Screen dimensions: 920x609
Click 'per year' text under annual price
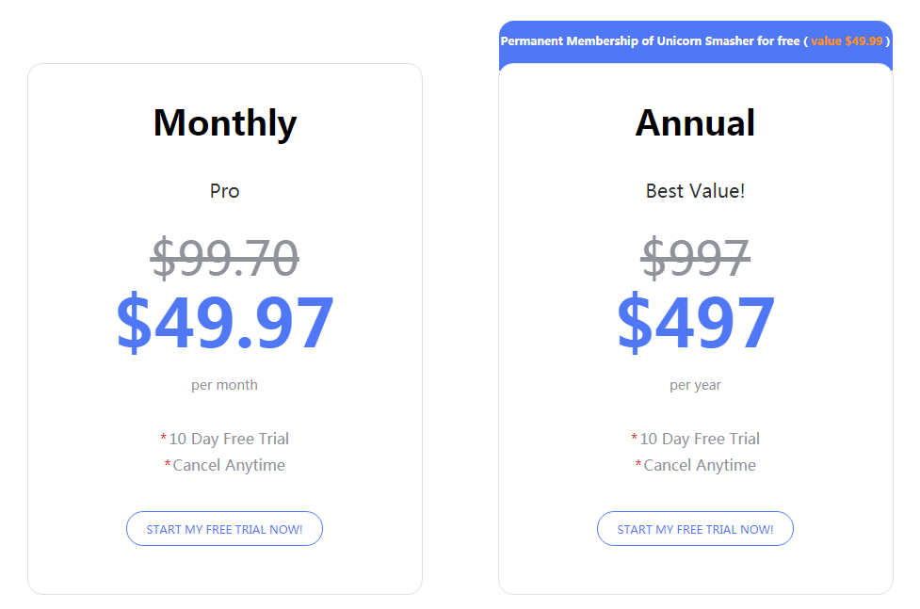pos(695,386)
